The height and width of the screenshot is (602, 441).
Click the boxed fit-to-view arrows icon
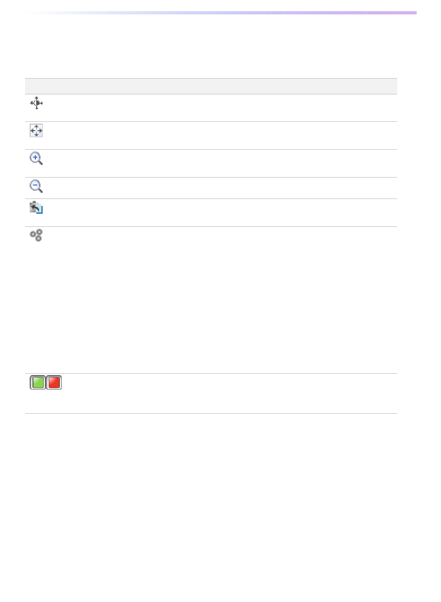click(x=36, y=131)
